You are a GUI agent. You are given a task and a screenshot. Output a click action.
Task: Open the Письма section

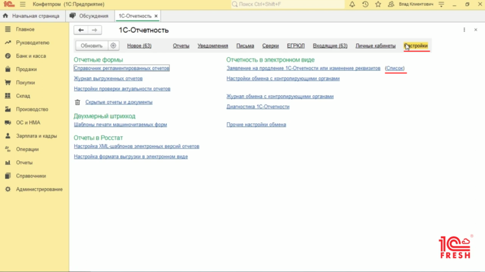coord(245,46)
